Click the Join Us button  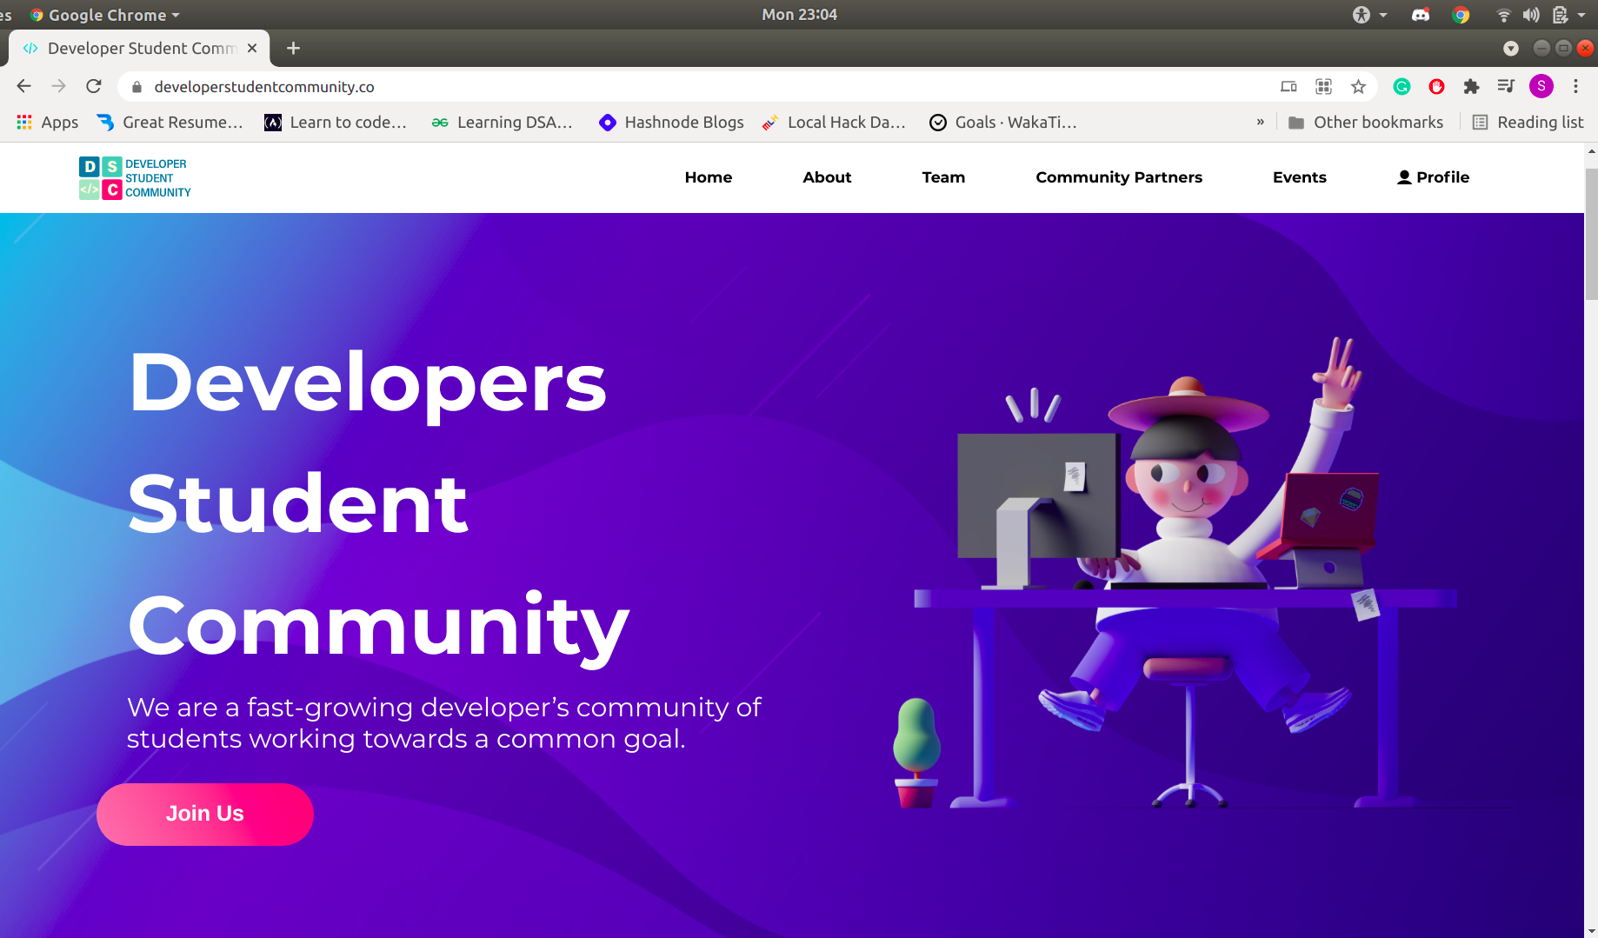[205, 814]
